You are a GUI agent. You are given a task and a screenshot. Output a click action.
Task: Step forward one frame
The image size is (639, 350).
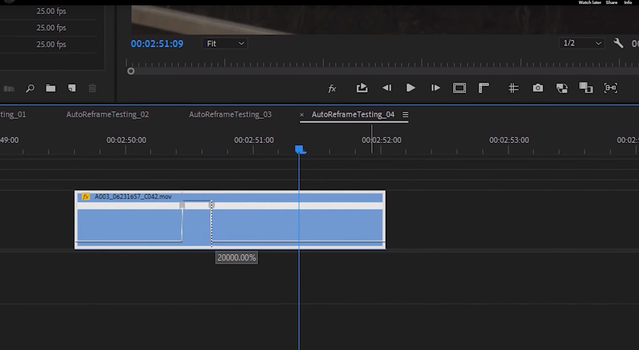[x=435, y=88]
